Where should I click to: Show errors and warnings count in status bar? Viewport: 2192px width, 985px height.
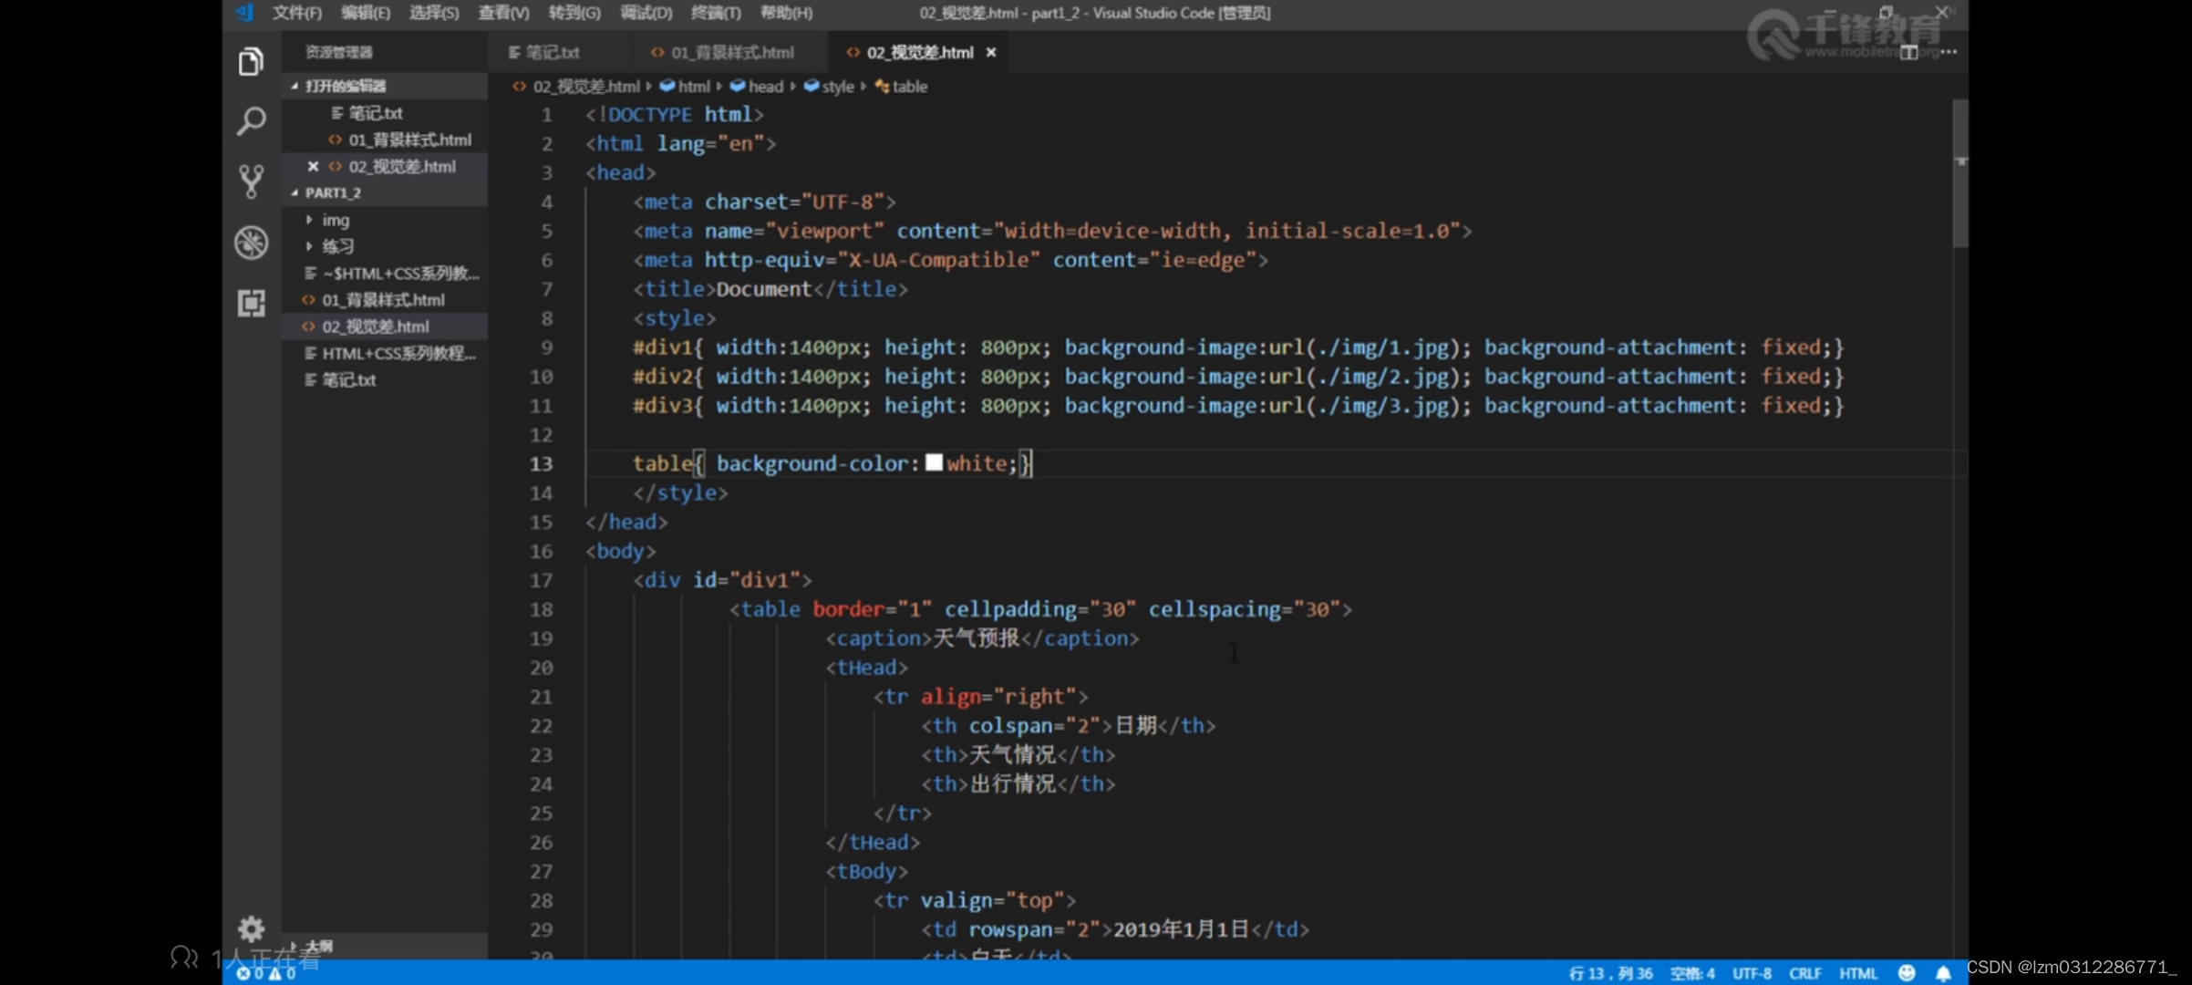(x=266, y=973)
